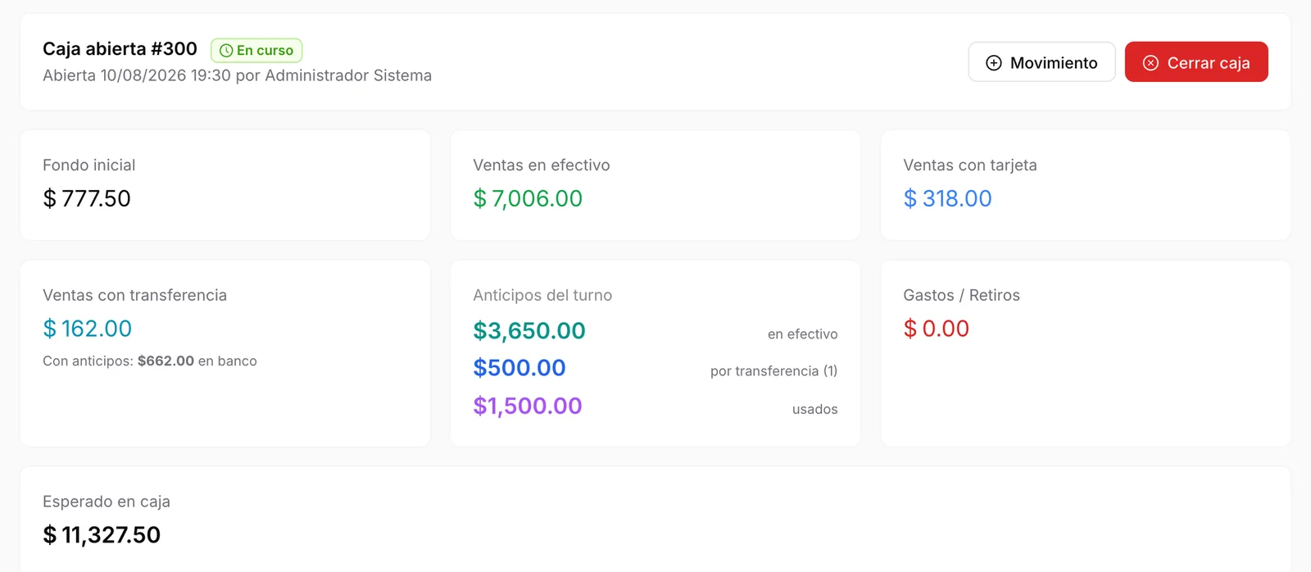This screenshot has height=572, width=1311.
Task: Select the $500.00 anticipos amount
Action: (x=519, y=368)
